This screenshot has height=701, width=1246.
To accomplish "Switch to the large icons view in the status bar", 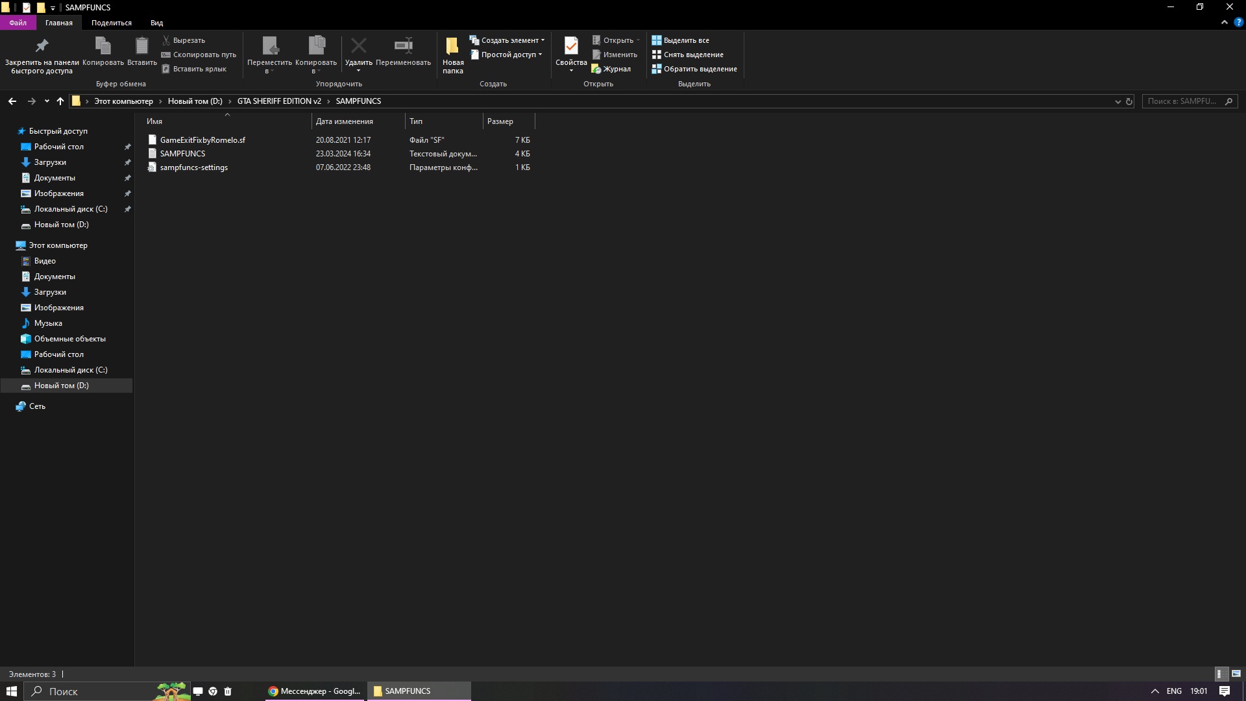I will tap(1236, 674).
